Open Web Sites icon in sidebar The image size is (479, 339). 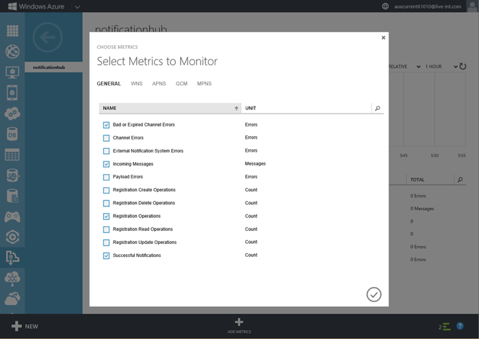point(12,51)
